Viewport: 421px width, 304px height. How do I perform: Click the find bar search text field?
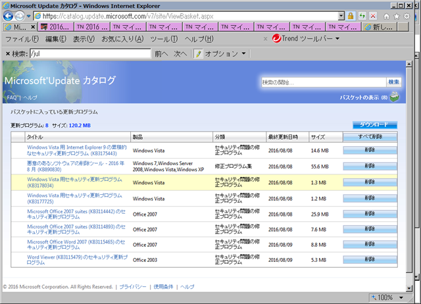(90, 54)
